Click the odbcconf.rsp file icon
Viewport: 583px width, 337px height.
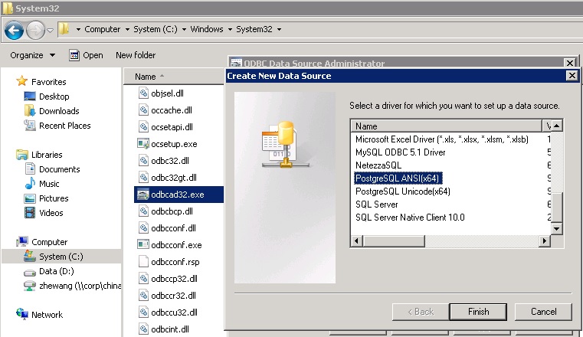pos(143,262)
